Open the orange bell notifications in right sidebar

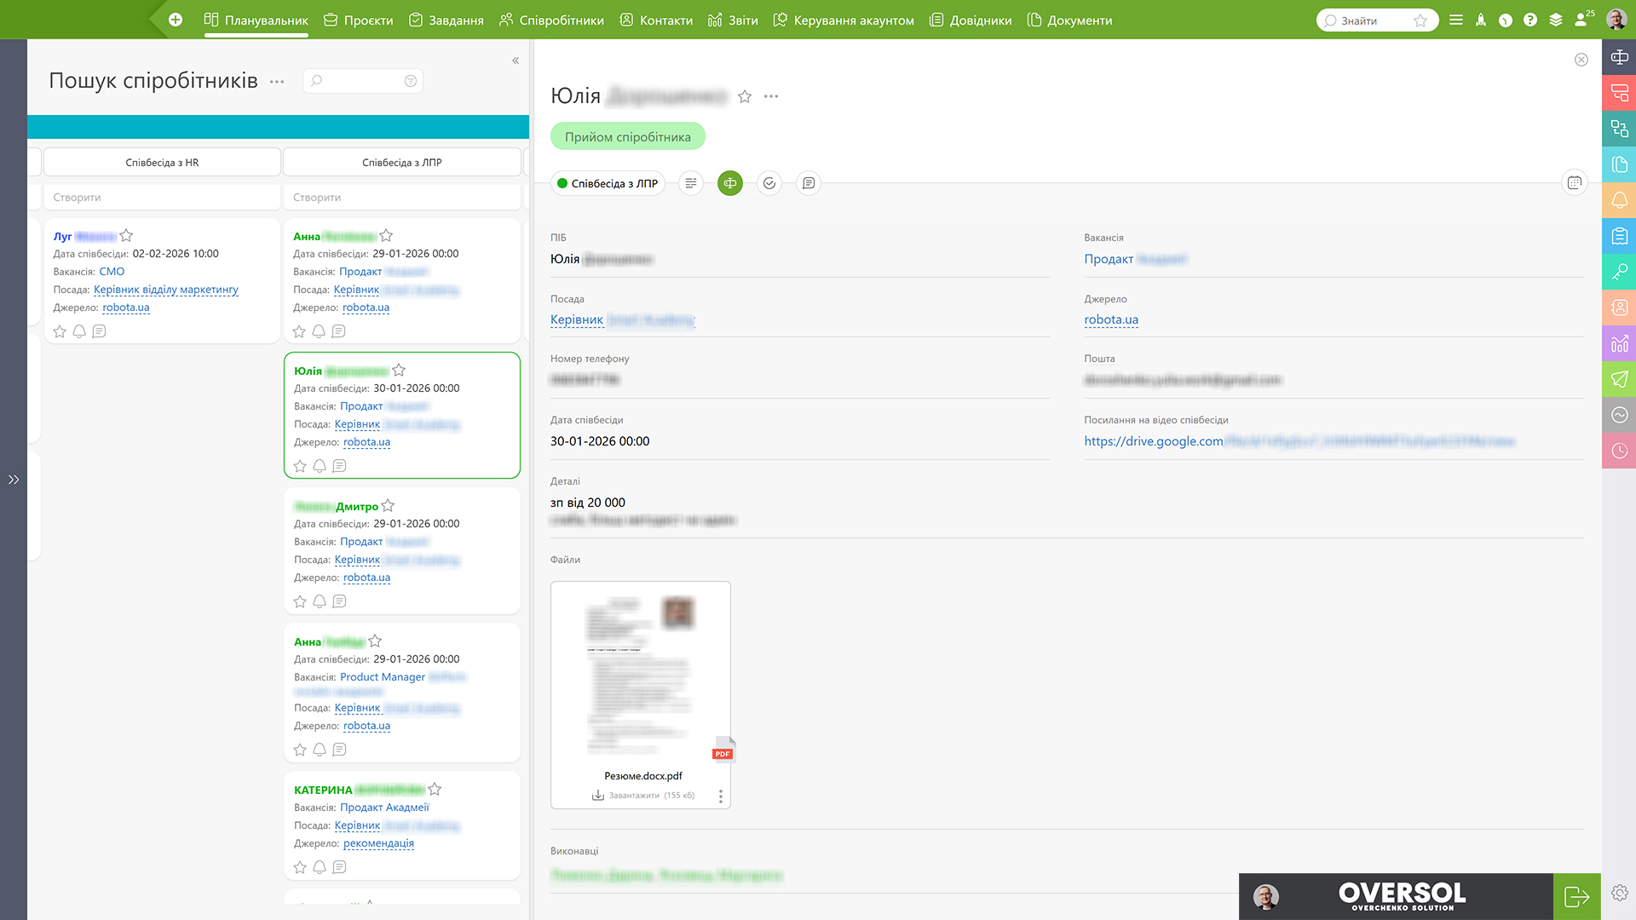click(1619, 200)
